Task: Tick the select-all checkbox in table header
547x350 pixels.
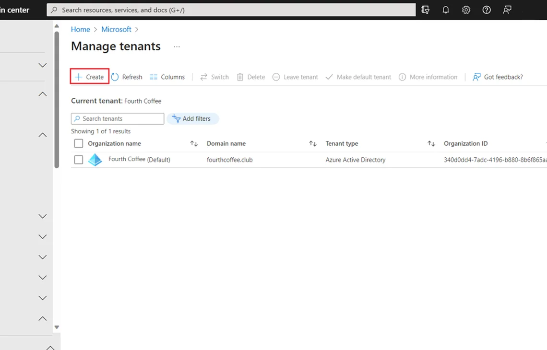Action: (x=79, y=143)
